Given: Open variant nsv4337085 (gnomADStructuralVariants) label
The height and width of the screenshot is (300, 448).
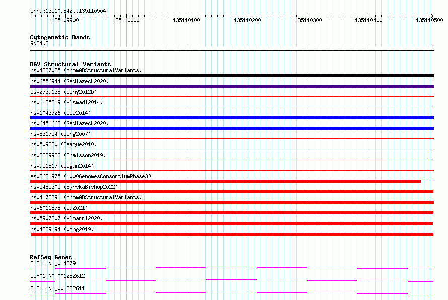Looking at the screenshot, I should pyautogui.click(x=86, y=70).
